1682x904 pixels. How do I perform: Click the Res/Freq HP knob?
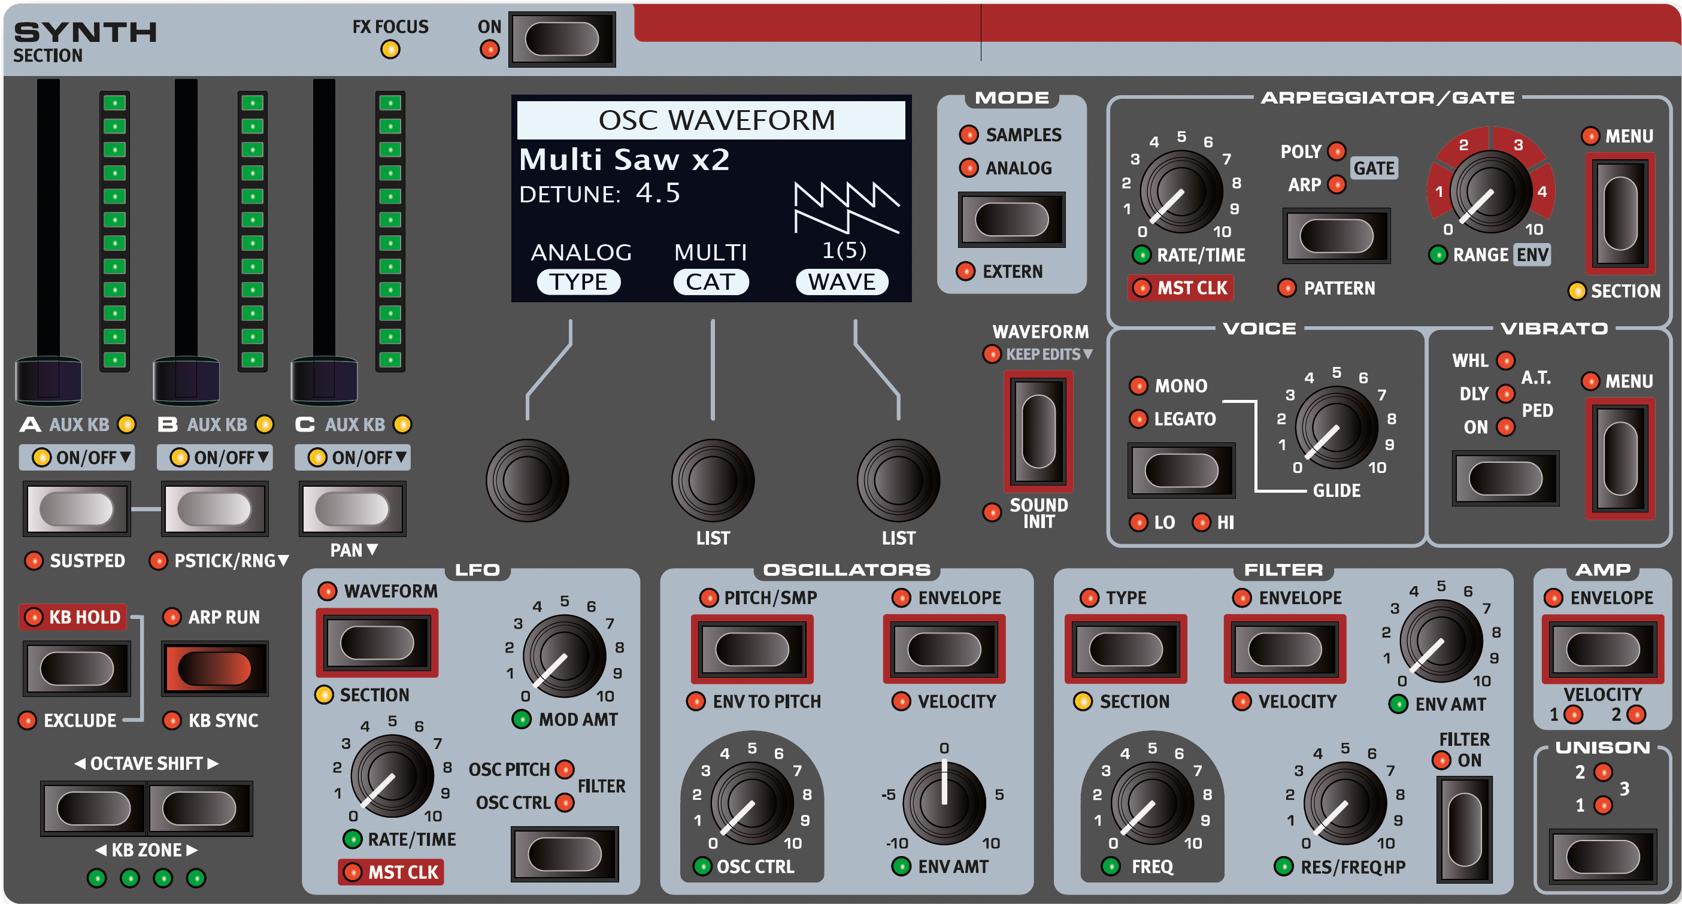[x=1345, y=803]
